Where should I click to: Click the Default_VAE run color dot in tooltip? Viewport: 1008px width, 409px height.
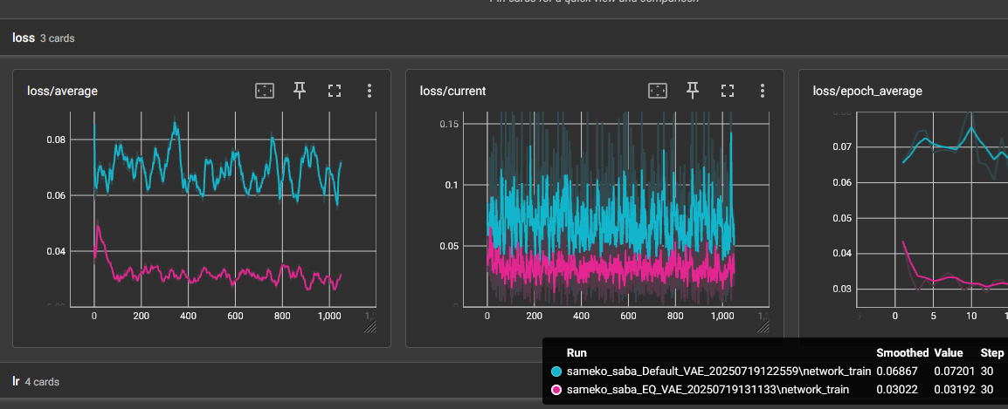[556, 372]
